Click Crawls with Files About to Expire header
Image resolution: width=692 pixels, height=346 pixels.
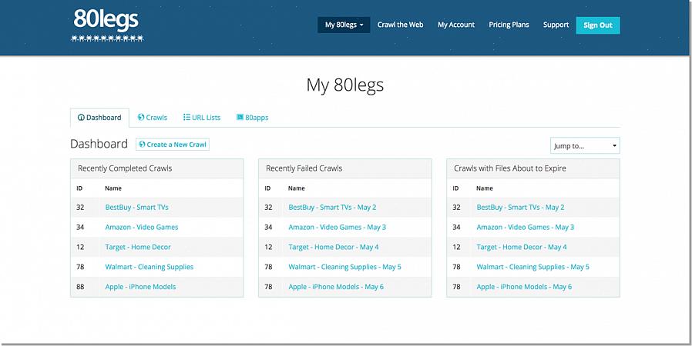coord(532,168)
